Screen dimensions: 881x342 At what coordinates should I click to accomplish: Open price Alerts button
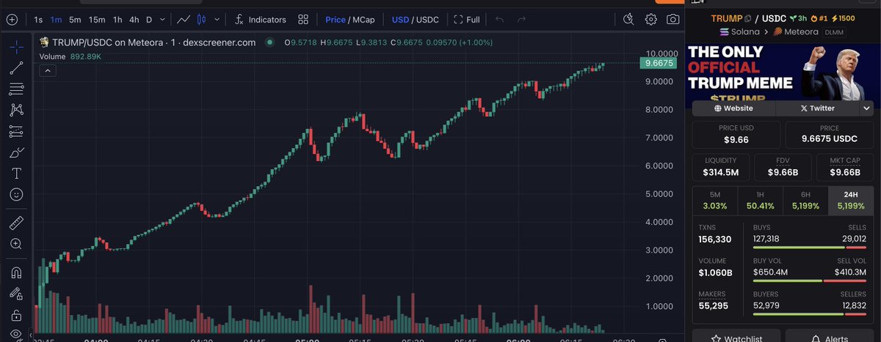[x=830, y=336]
